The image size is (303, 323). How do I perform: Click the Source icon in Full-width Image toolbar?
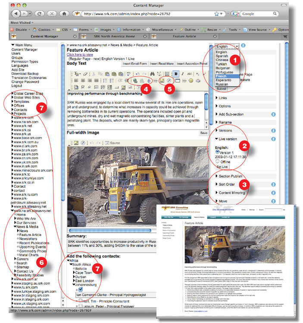(x=112, y=143)
